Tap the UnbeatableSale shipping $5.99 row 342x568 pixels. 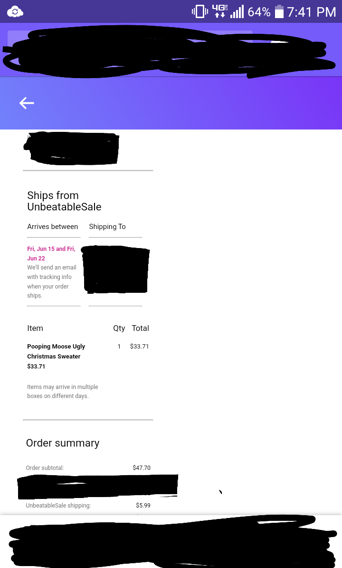click(88, 505)
